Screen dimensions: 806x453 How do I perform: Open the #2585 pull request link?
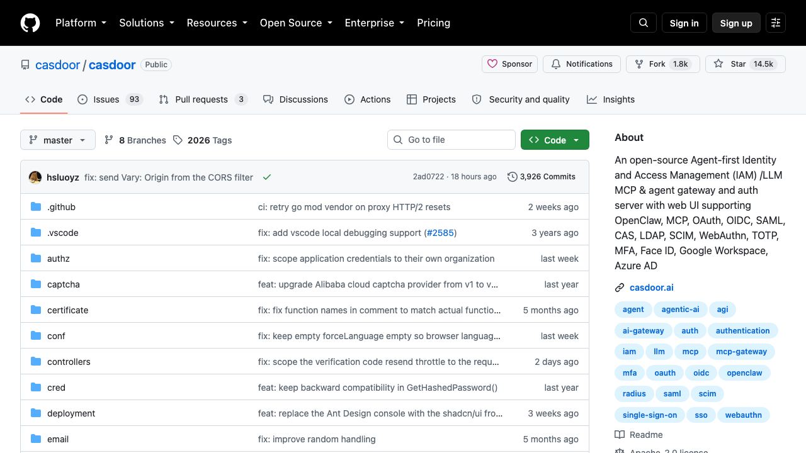440,233
